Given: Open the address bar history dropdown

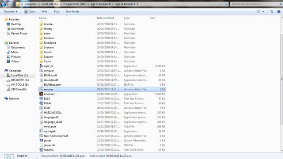Looking at the screenshot, I should [221, 4].
